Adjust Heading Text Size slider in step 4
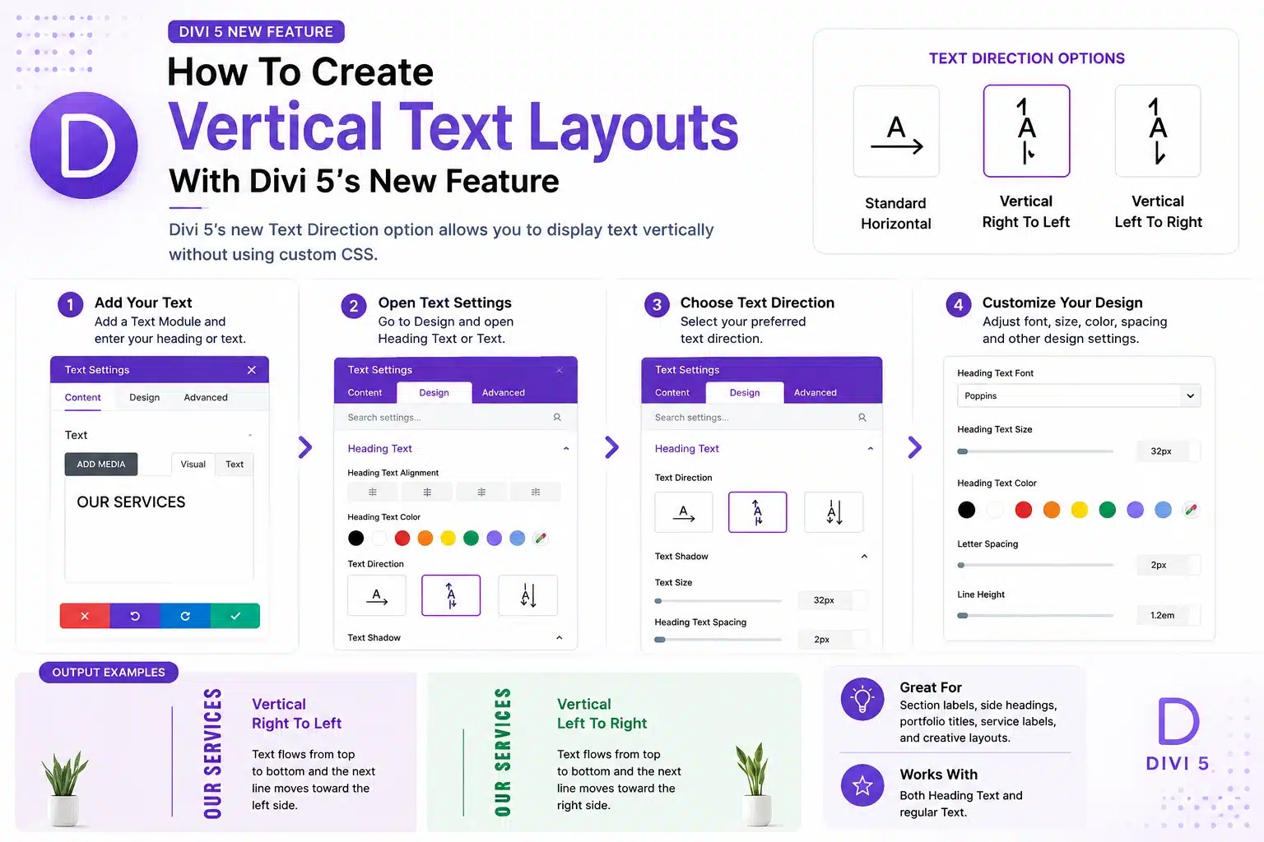The width and height of the screenshot is (1264, 842). [1035, 451]
